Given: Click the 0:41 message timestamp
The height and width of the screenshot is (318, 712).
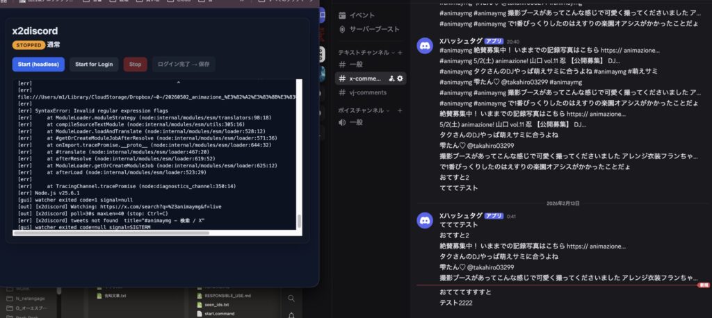Looking at the screenshot, I should click(511, 217).
